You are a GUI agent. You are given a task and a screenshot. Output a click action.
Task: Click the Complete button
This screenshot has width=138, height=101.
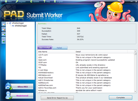pyautogui.click(x=120, y=97)
